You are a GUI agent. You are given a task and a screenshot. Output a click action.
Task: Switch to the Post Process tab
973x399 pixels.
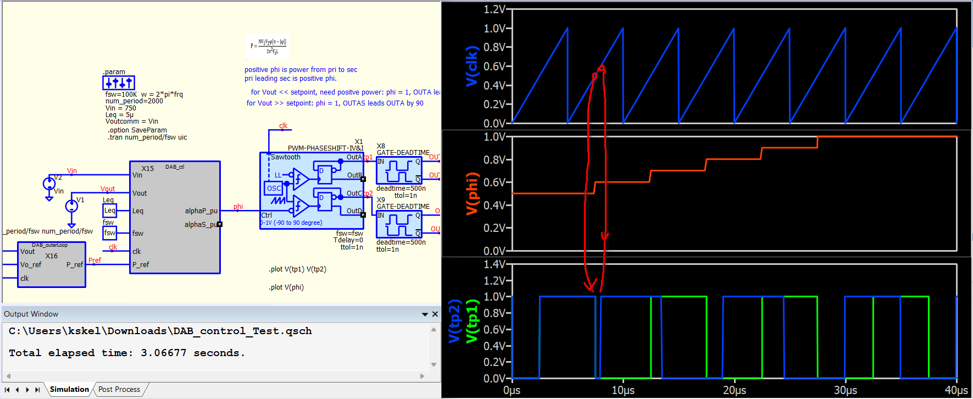tap(119, 389)
